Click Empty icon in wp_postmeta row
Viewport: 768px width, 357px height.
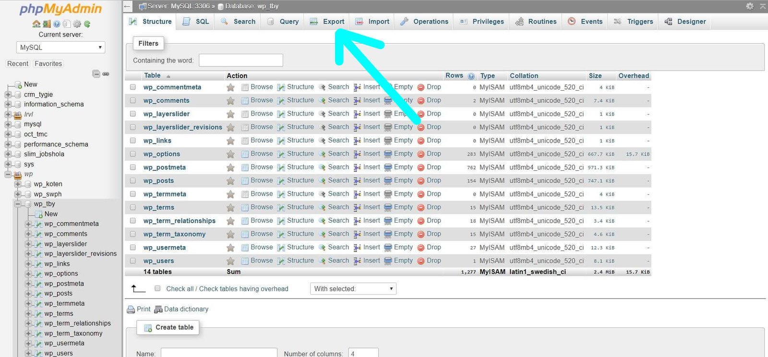click(x=388, y=167)
